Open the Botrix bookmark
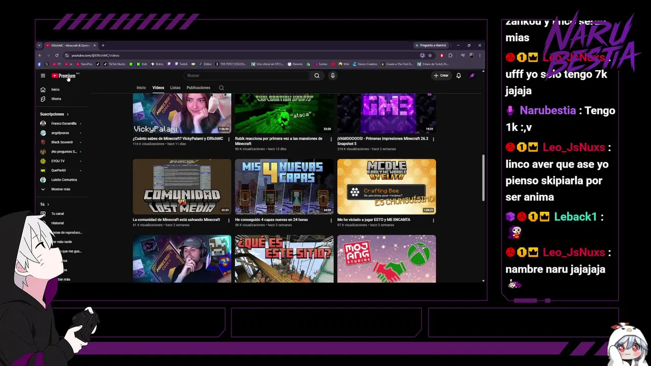The width and height of the screenshot is (651, 366). coord(157,64)
